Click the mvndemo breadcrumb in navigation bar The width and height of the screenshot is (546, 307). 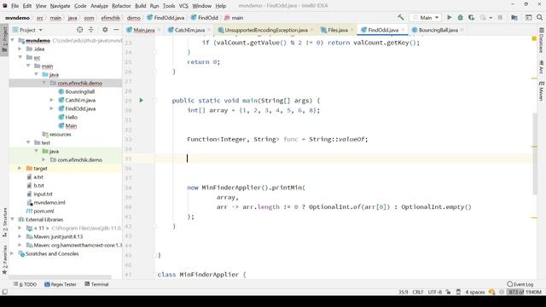[x=17, y=18]
